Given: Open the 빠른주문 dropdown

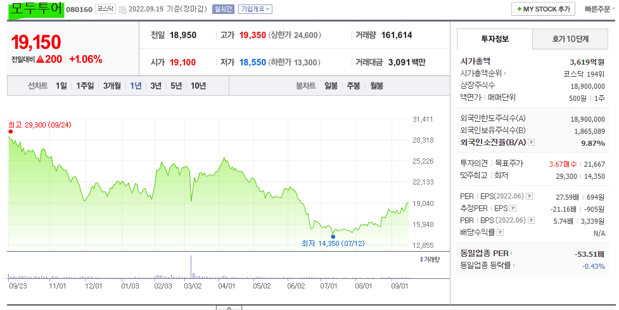Looking at the screenshot, I should coord(599,9).
